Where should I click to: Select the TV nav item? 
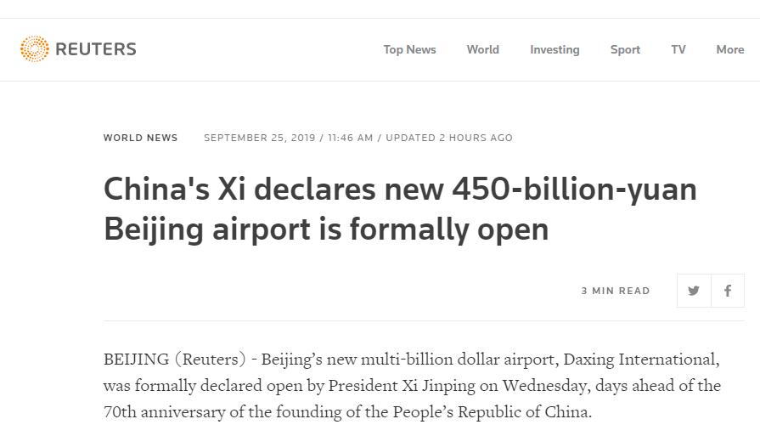pos(678,49)
